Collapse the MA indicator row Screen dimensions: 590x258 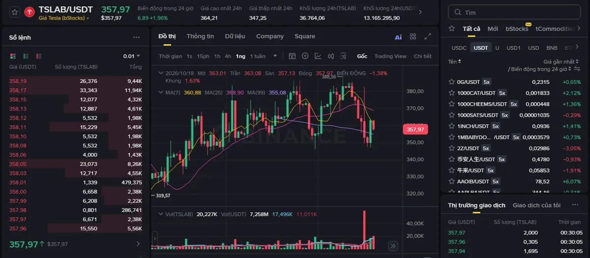click(160, 92)
